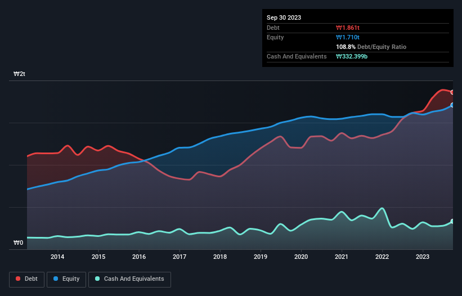462x296 pixels.
Task: Click the Sep 30 2023 tooltip date
Action: click(284, 17)
